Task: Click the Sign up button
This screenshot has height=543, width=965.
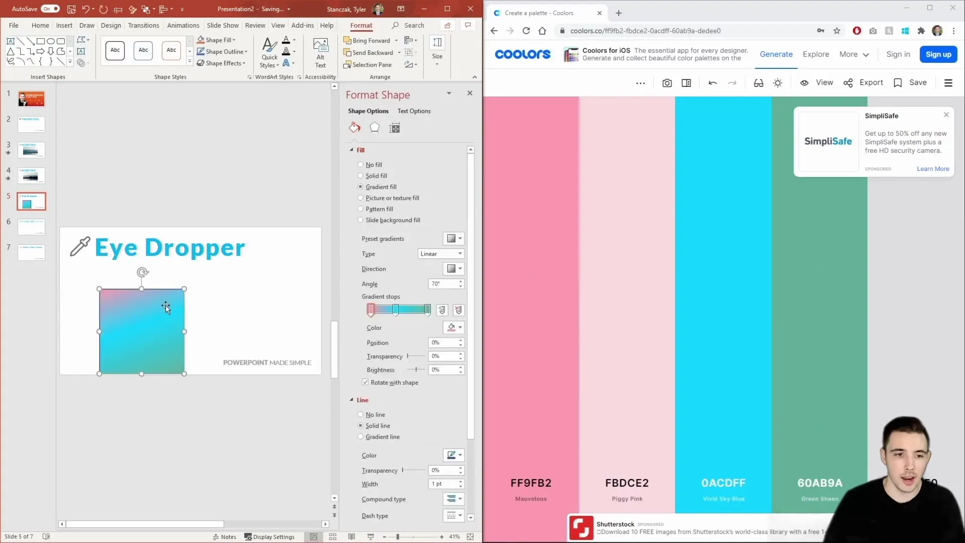Action: [x=938, y=54]
